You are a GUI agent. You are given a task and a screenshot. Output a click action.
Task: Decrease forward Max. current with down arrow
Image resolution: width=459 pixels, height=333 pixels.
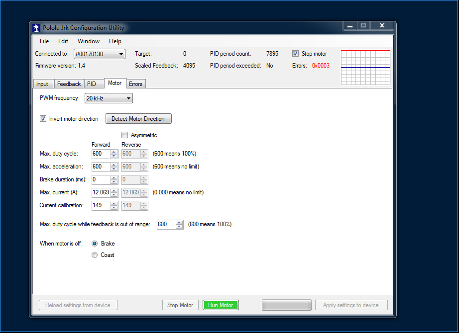click(x=114, y=195)
